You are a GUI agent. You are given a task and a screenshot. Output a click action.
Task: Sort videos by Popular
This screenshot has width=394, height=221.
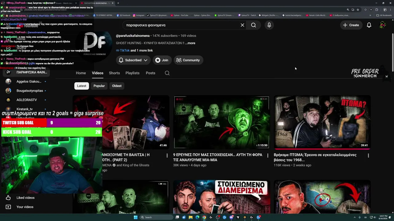[x=99, y=86]
